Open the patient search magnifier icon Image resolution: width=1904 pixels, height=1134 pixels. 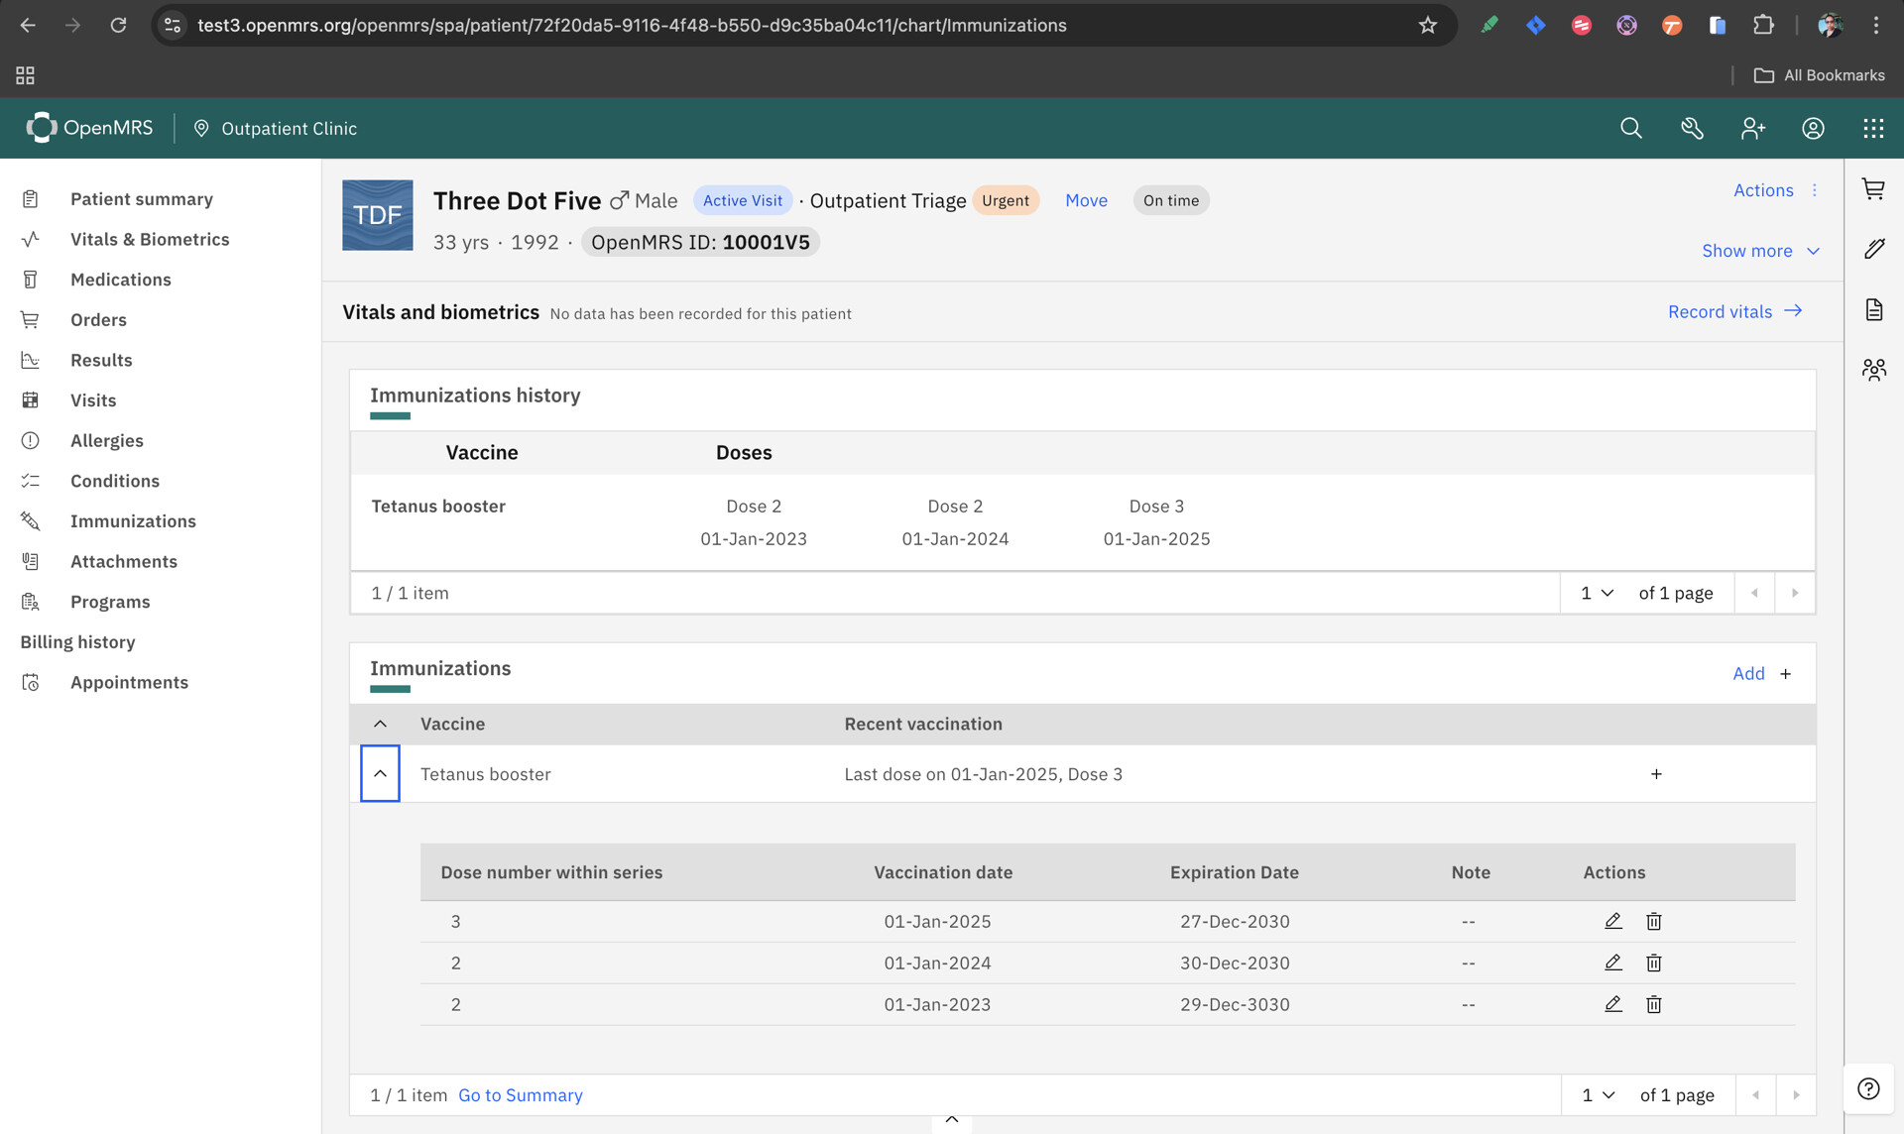point(1630,128)
